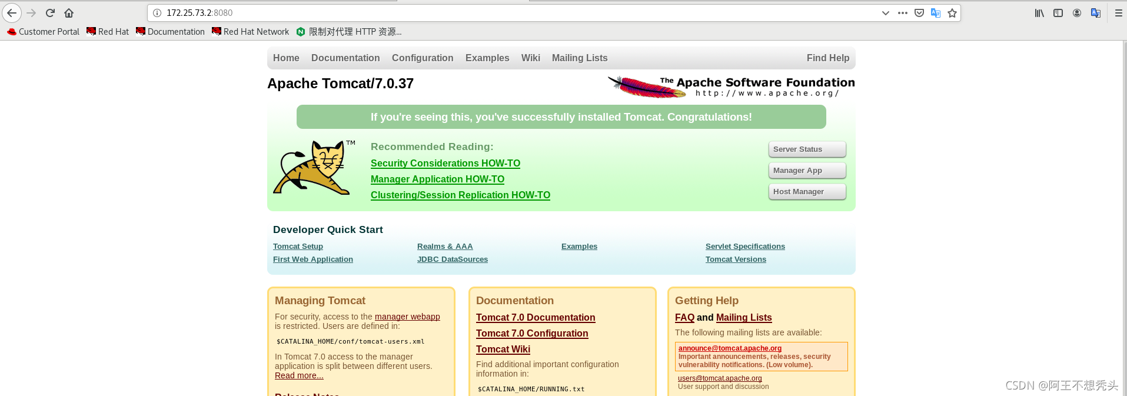Select Wiki in Tomcat navigation bar
The width and height of the screenshot is (1127, 396).
tap(530, 58)
